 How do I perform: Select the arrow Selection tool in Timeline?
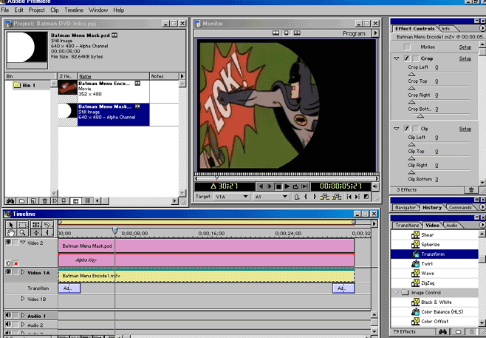click(11, 225)
